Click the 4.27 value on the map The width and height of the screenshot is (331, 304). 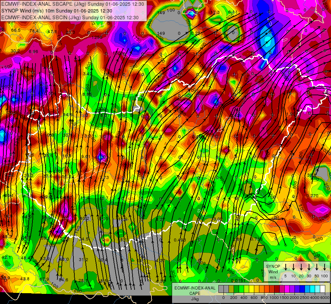coord(160,220)
